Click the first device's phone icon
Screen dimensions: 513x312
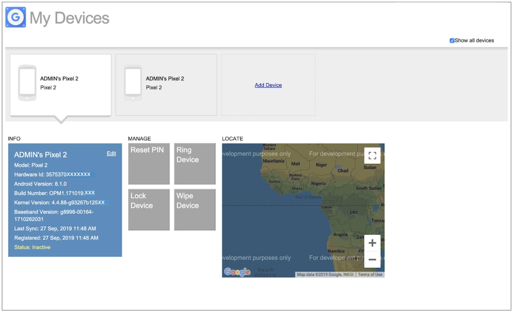pyautogui.click(x=27, y=83)
